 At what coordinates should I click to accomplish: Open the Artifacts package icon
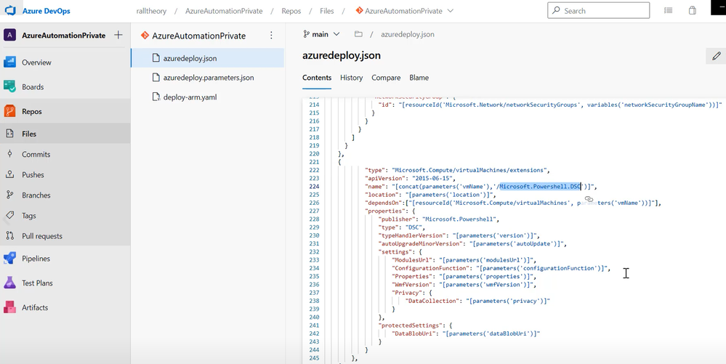click(9, 307)
